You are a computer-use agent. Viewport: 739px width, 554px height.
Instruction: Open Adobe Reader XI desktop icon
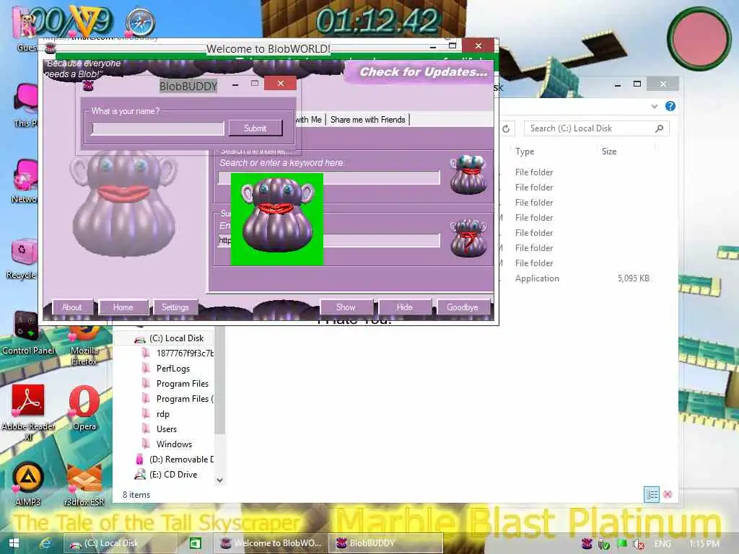pos(28,413)
